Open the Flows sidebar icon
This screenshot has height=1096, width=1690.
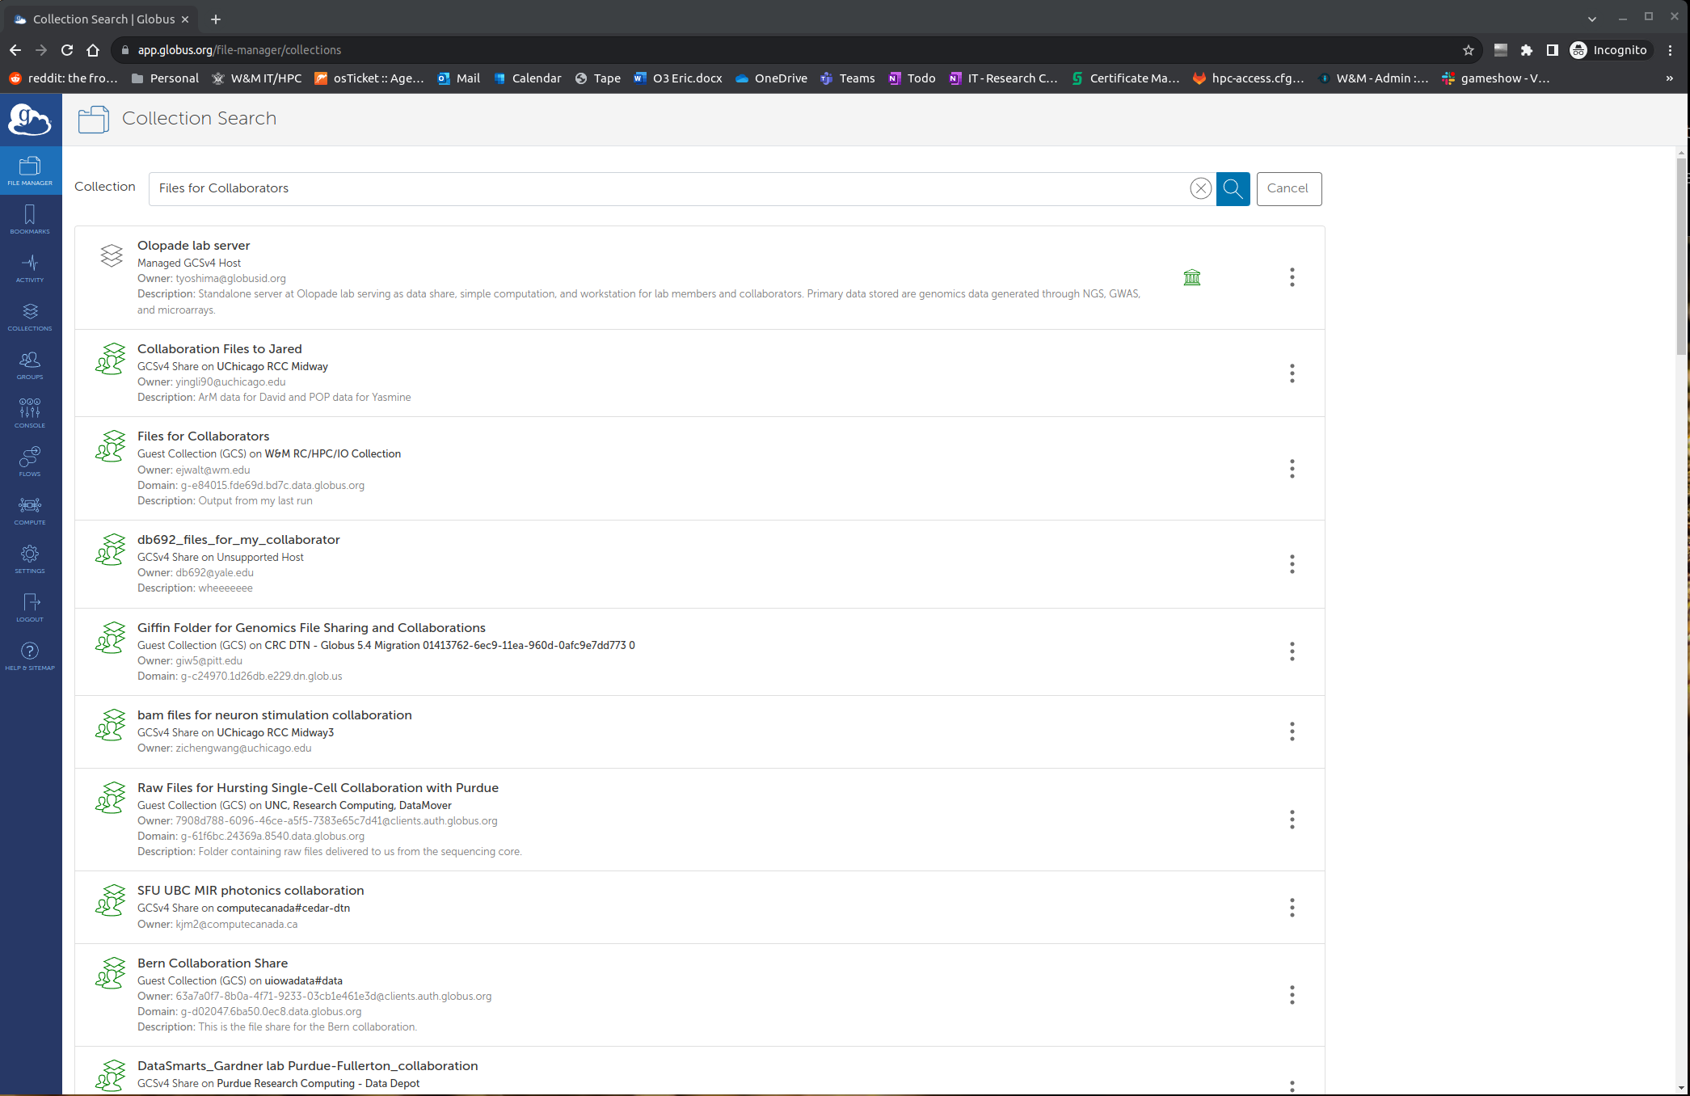pos(30,462)
